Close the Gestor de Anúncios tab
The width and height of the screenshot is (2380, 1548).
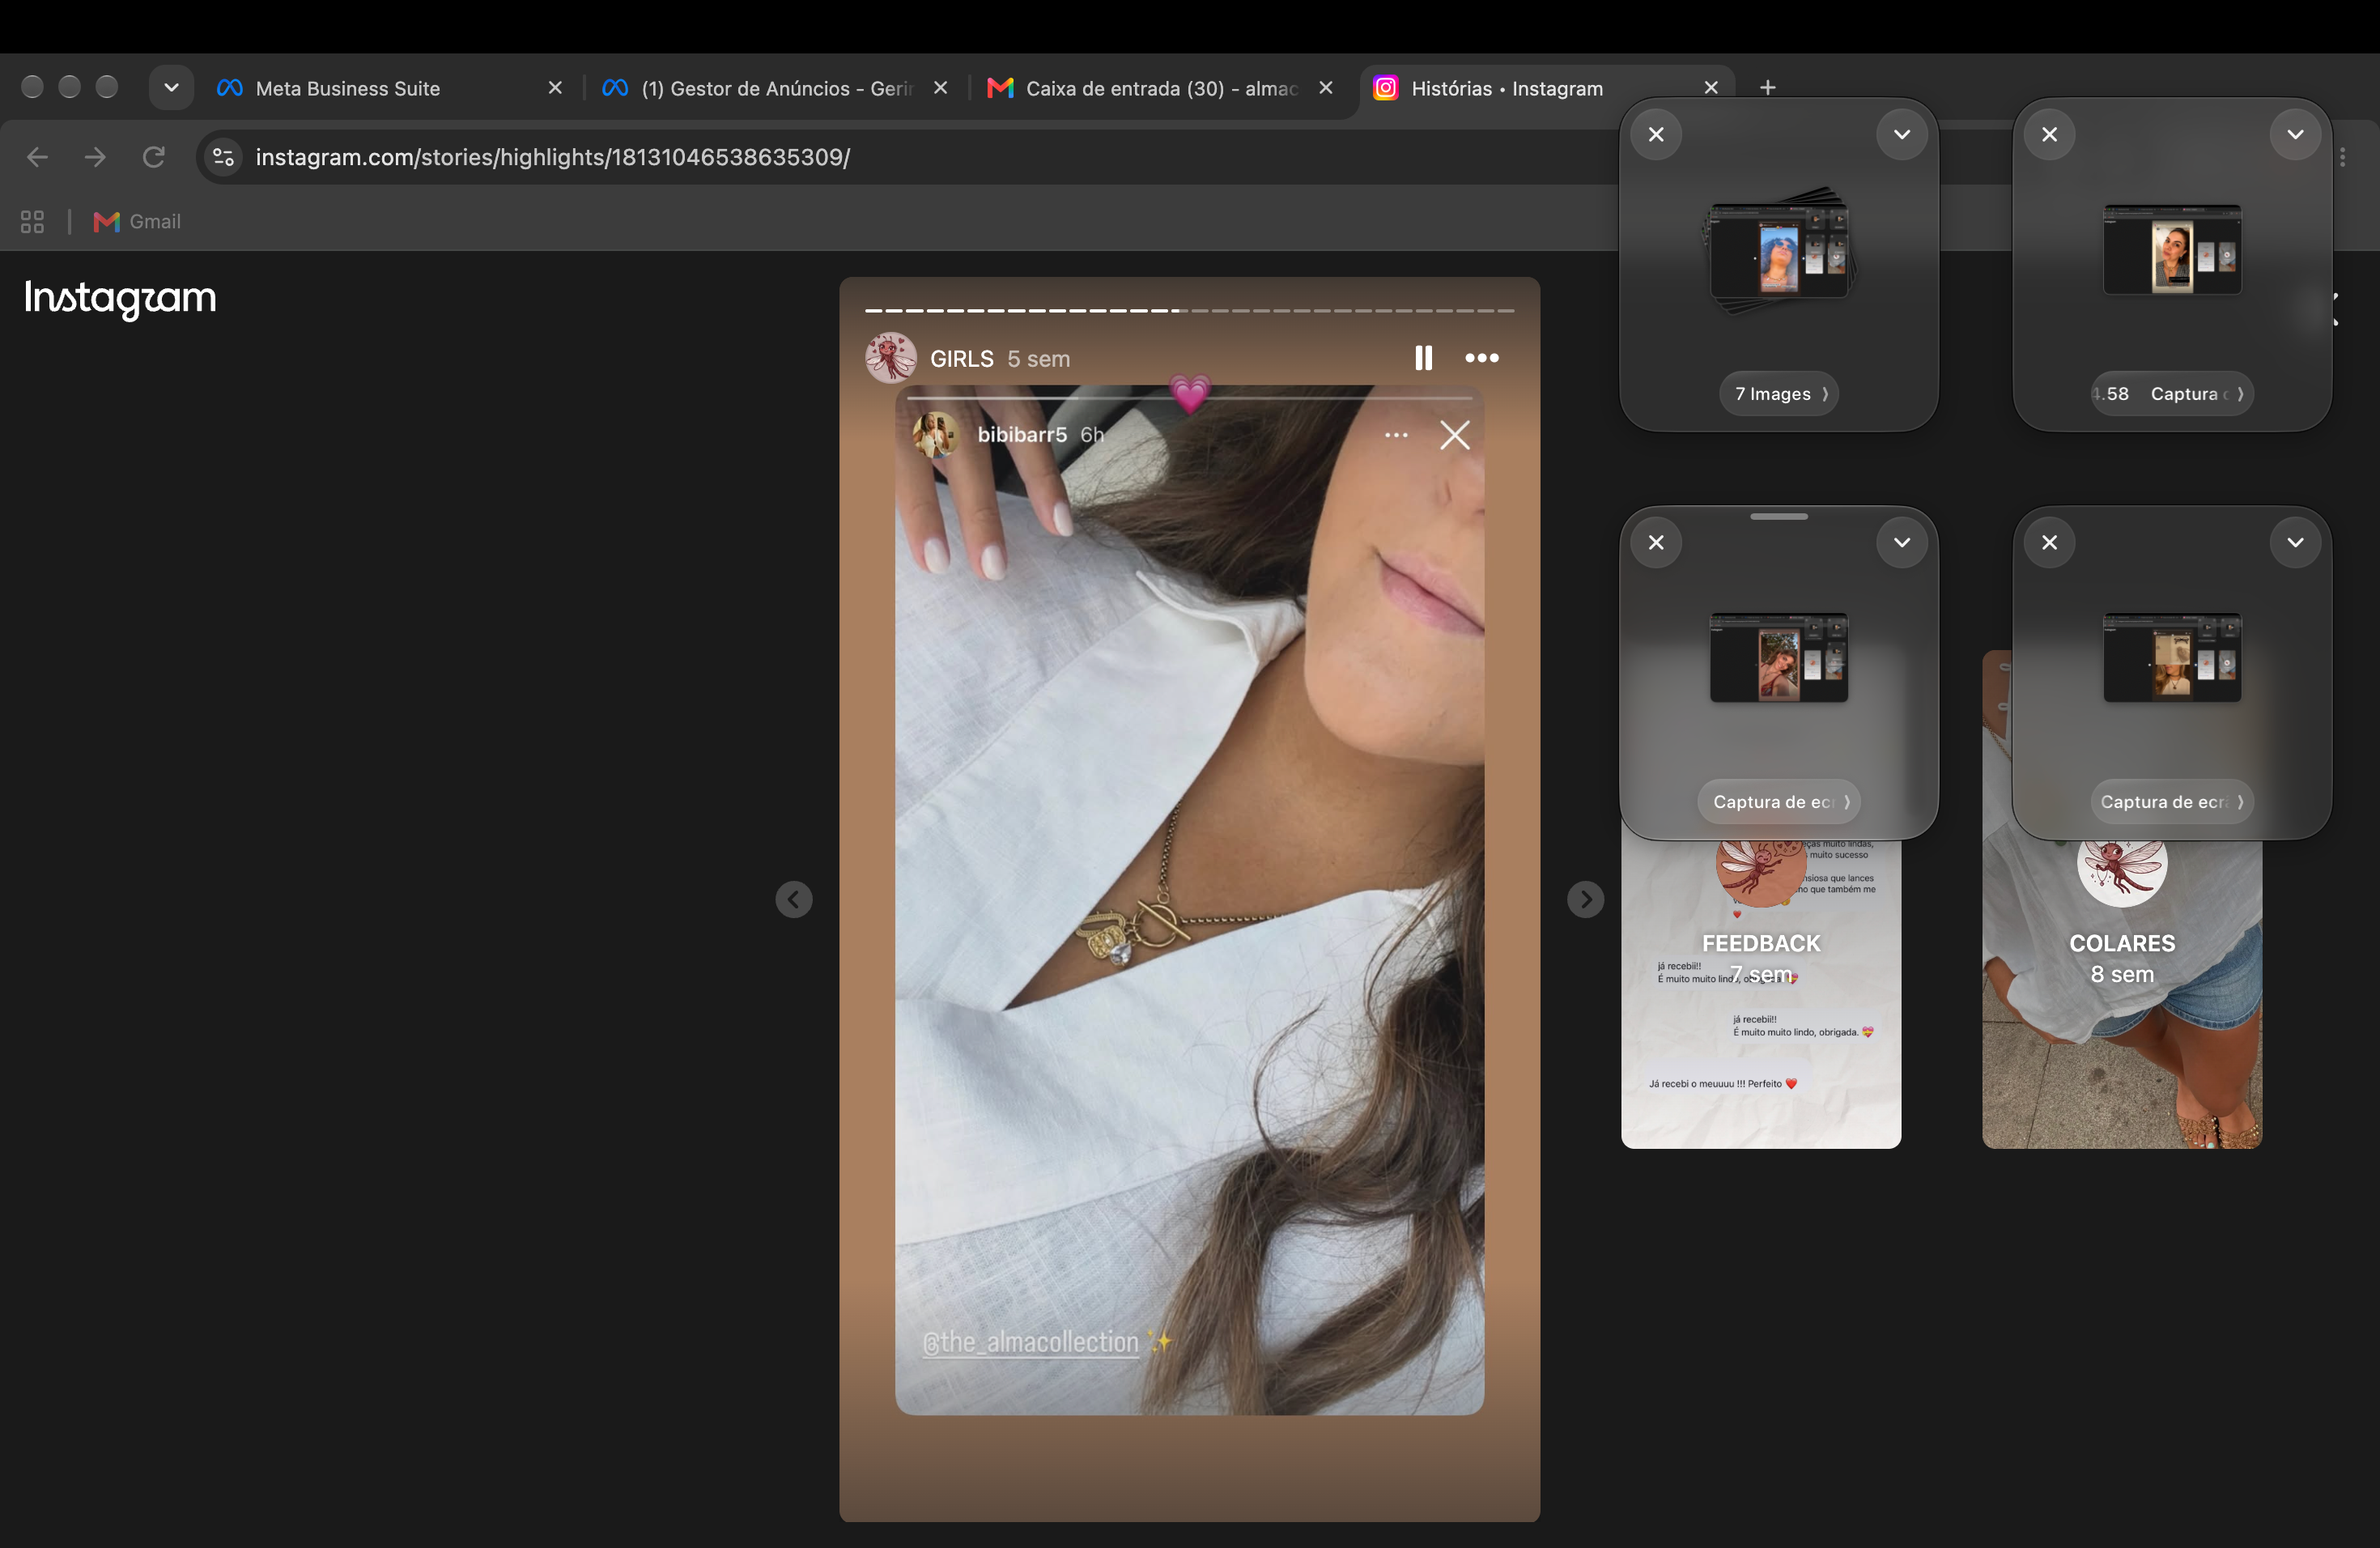(940, 88)
